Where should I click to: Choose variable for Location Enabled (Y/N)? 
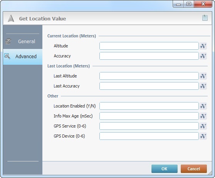[x=203, y=106]
